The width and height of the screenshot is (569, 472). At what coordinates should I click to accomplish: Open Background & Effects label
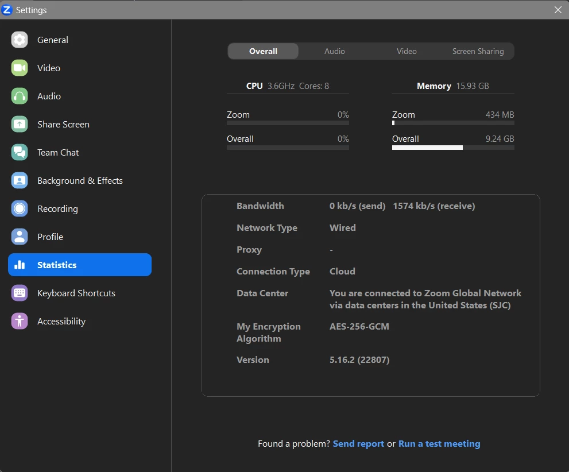pos(80,180)
